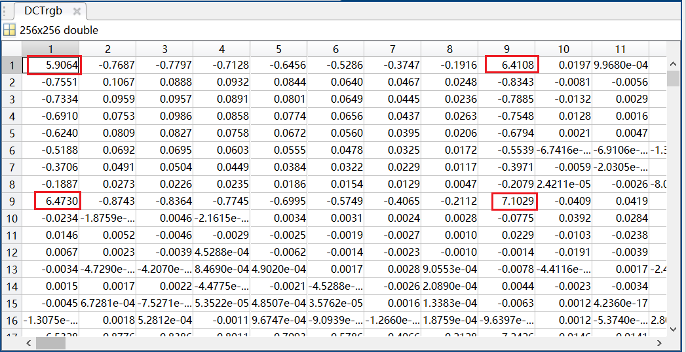Click cell containing 9.9680e-04
The height and width of the screenshot is (352, 686).
(x=620, y=65)
